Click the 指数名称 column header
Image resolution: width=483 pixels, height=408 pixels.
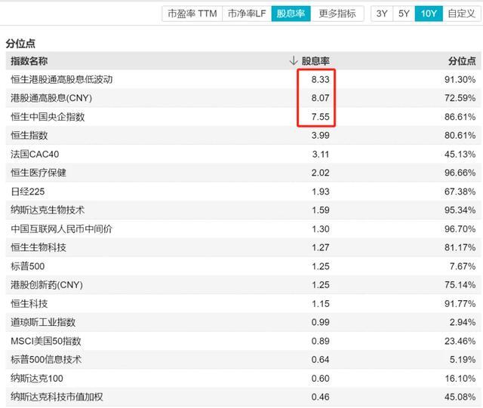(29, 61)
